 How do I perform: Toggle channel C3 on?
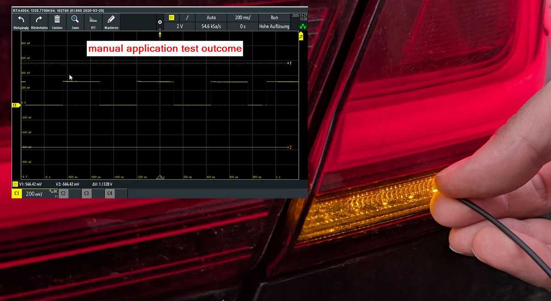tap(86, 193)
